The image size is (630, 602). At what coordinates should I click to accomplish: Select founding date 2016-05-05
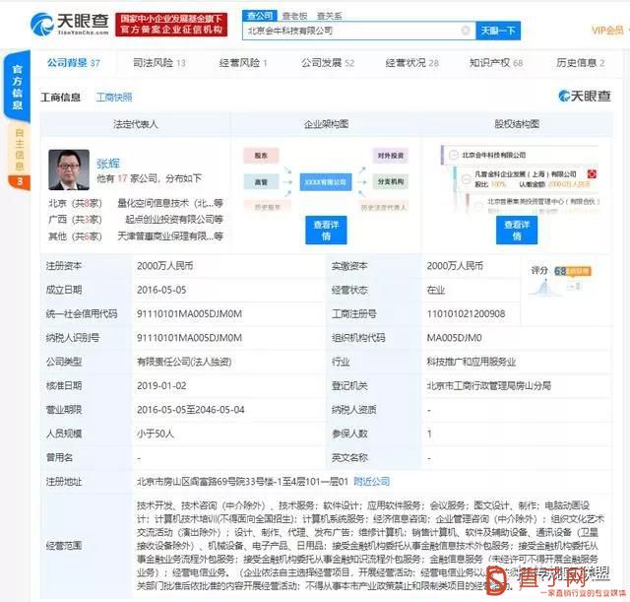pos(161,290)
